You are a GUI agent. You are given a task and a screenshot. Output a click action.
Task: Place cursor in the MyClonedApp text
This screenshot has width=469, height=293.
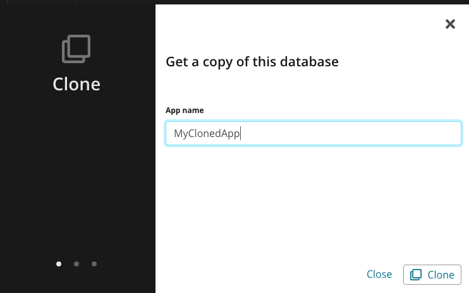pyautogui.click(x=207, y=133)
